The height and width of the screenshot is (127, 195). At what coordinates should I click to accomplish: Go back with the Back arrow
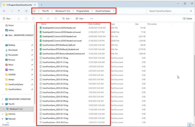4,11
